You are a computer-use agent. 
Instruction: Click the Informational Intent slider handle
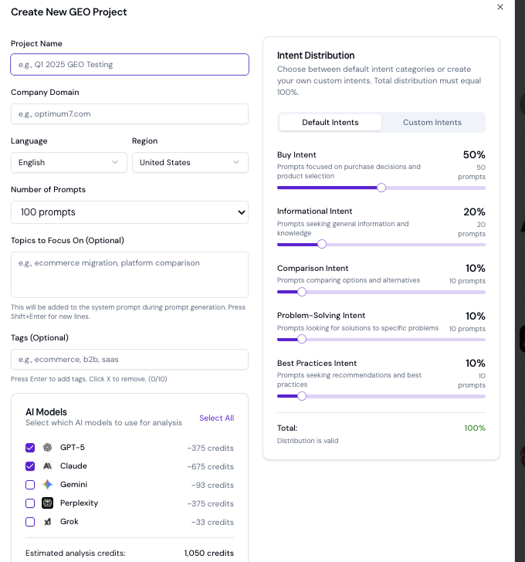(x=322, y=244)
